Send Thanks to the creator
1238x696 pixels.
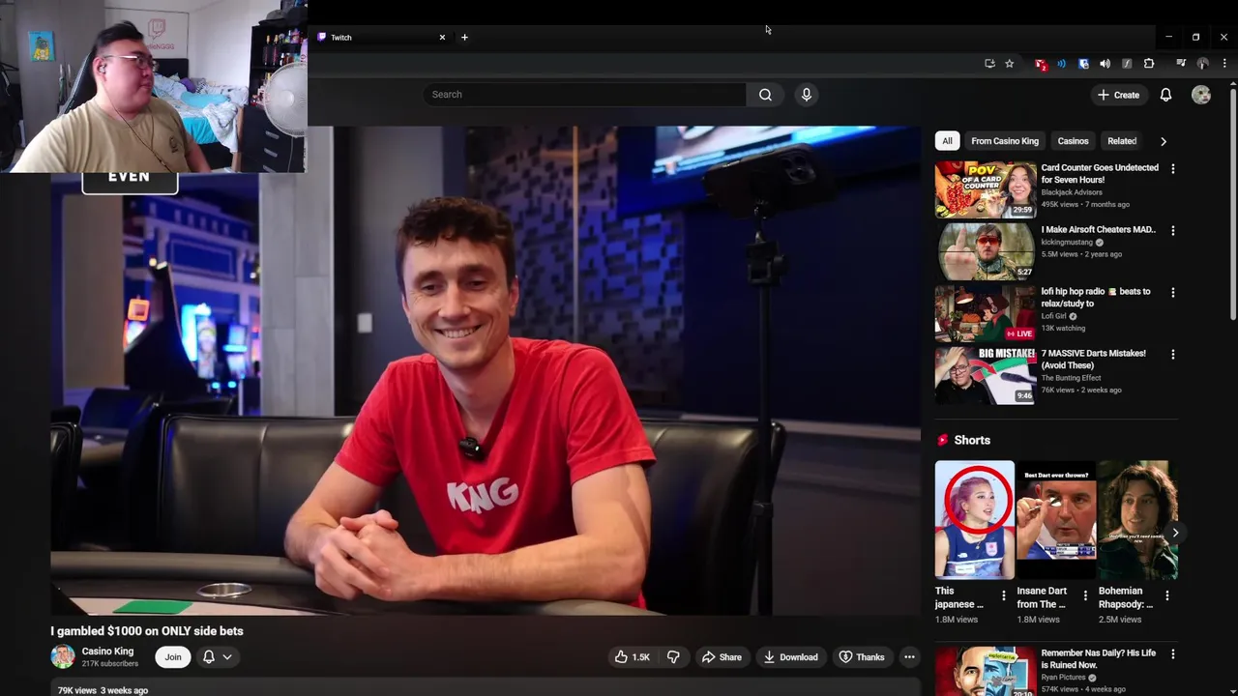862,657
